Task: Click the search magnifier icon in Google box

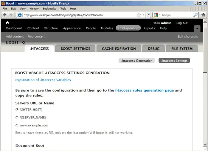Action: 196,15
